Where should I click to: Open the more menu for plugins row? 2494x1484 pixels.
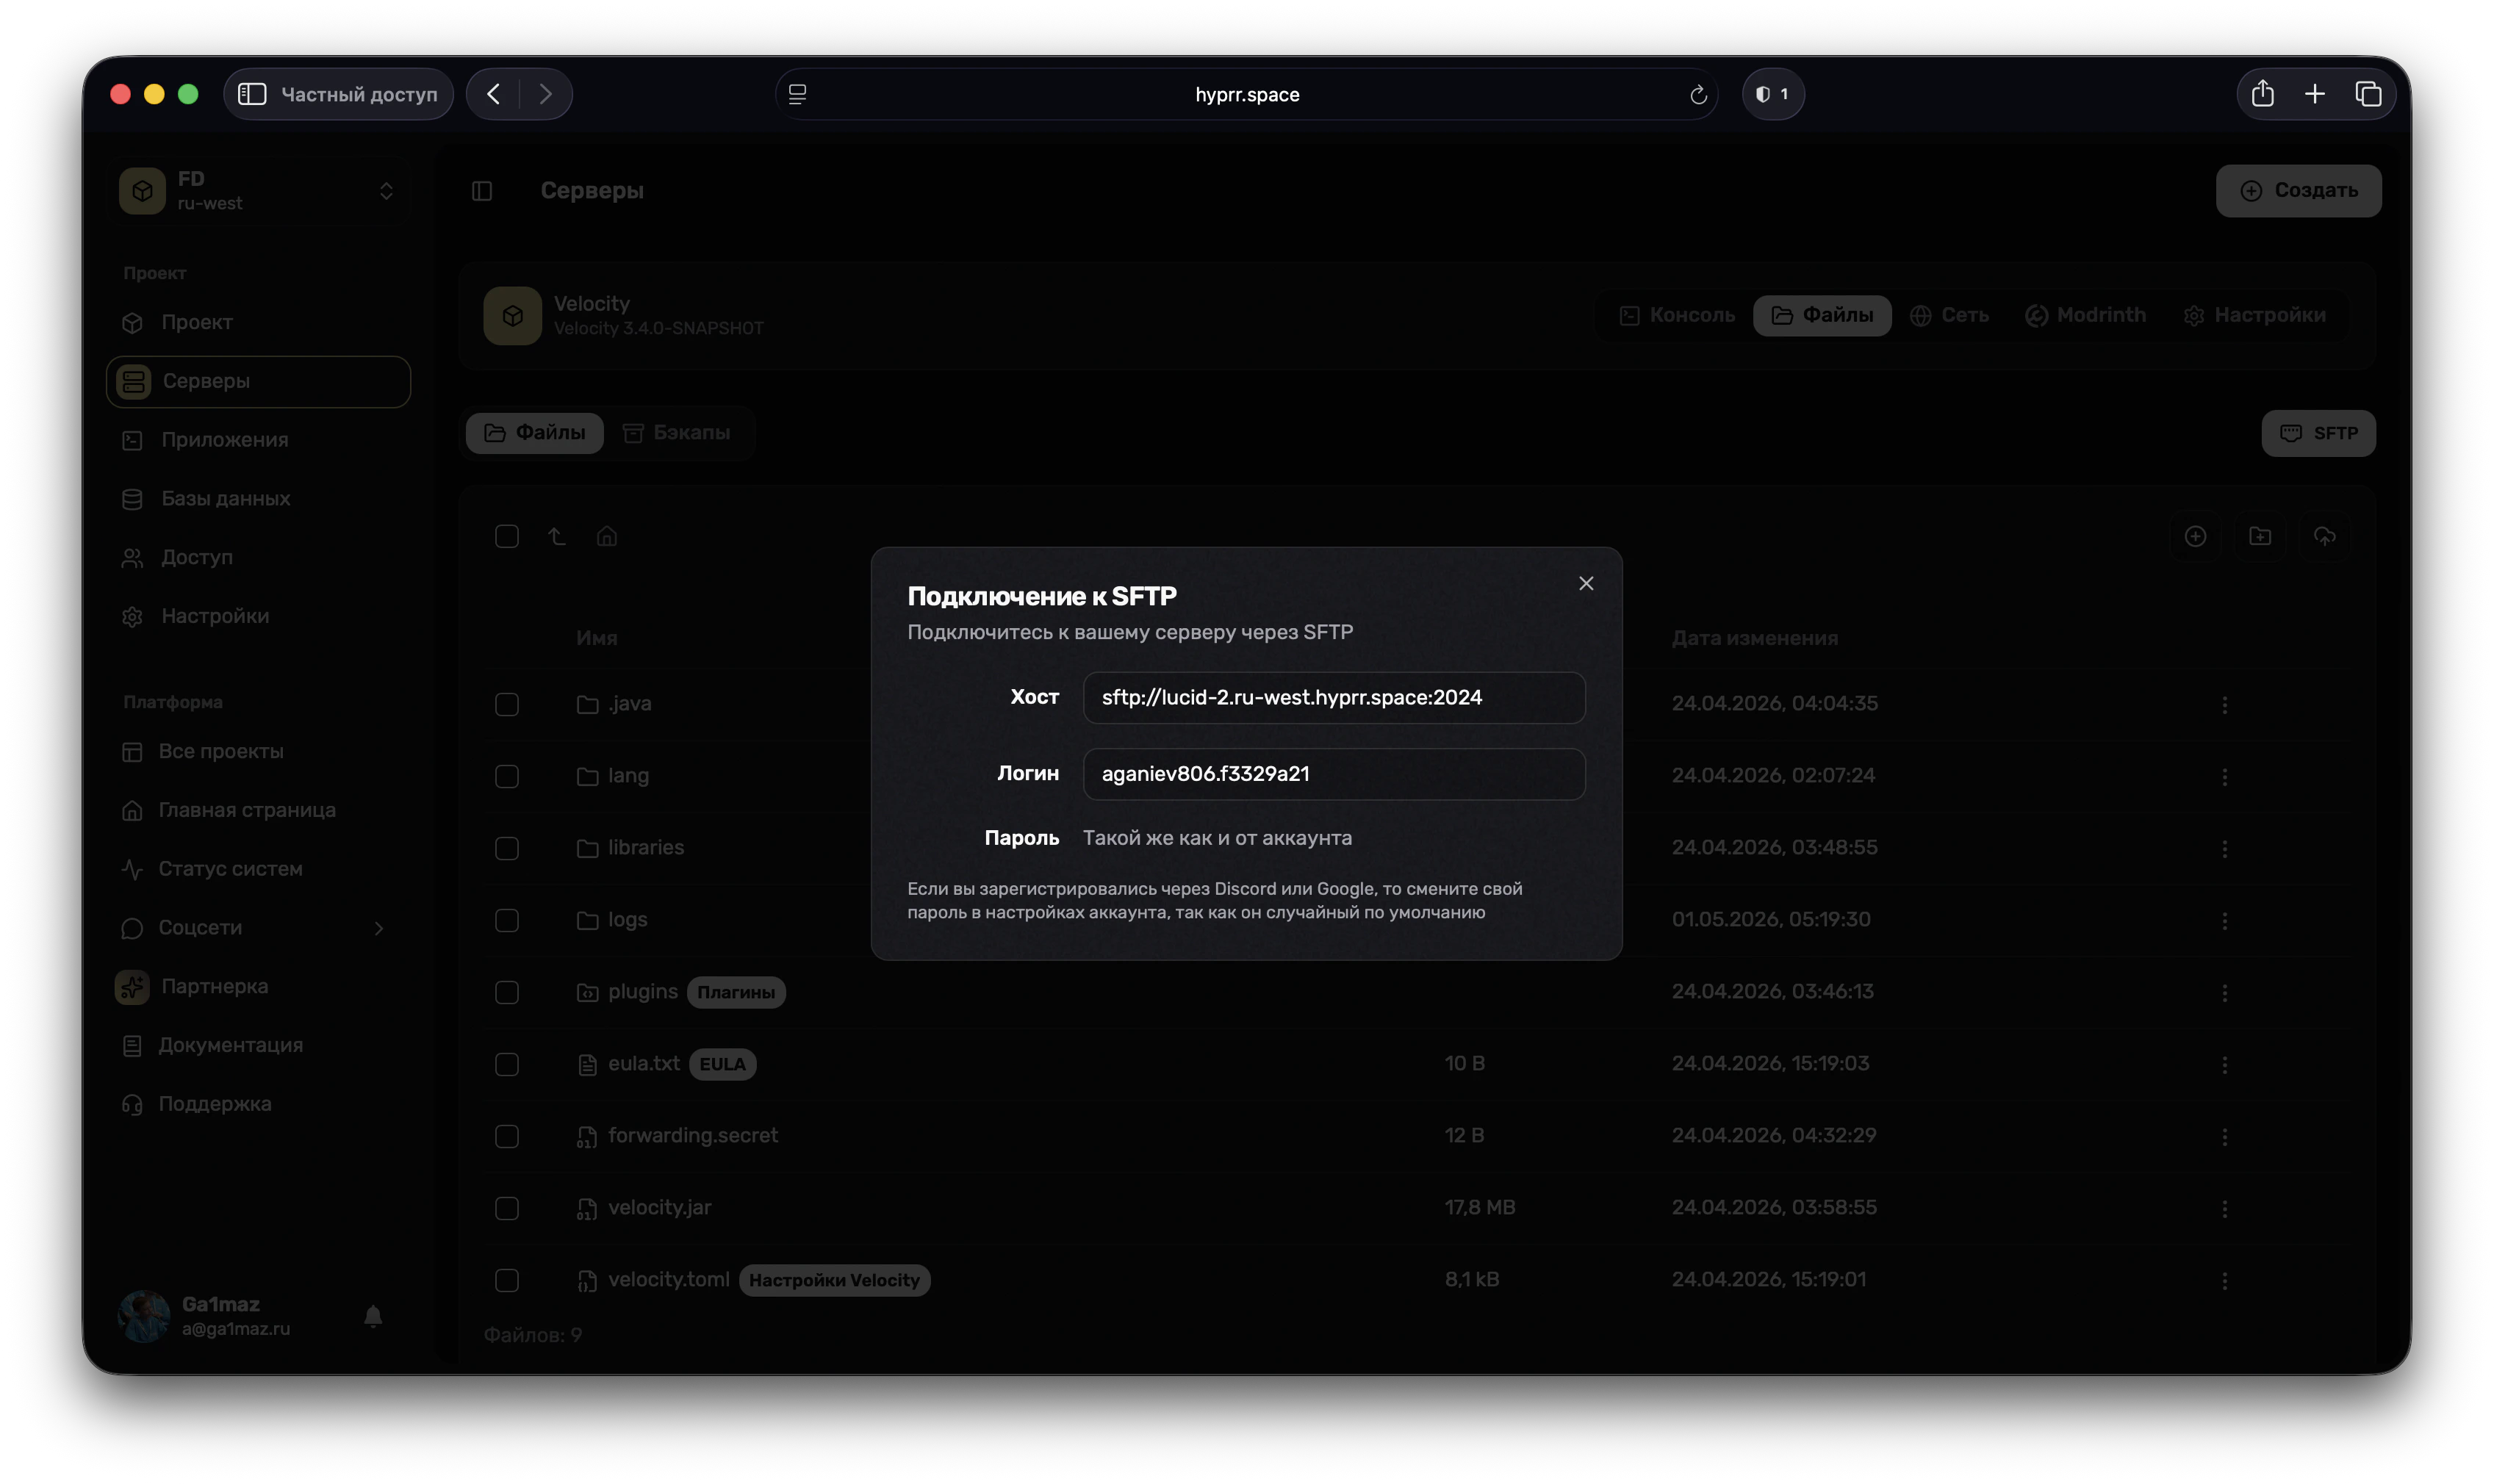(x=2224, y=992)
